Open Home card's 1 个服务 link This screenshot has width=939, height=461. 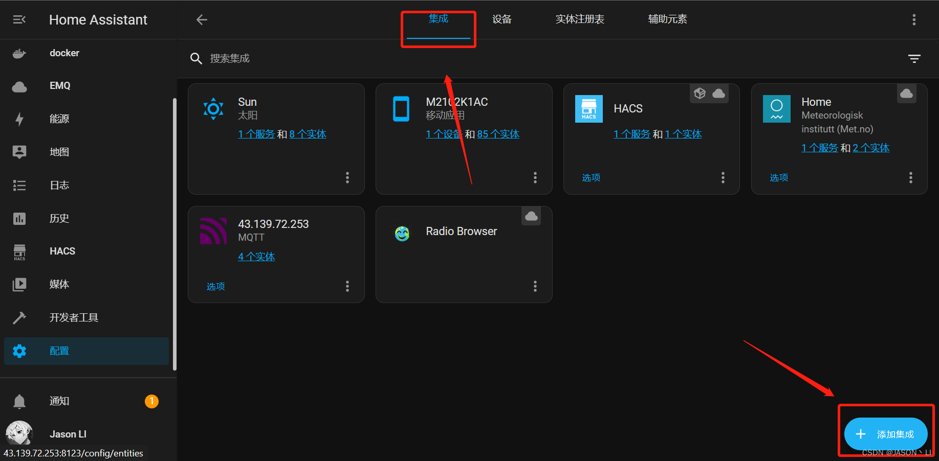pos(820,148)
